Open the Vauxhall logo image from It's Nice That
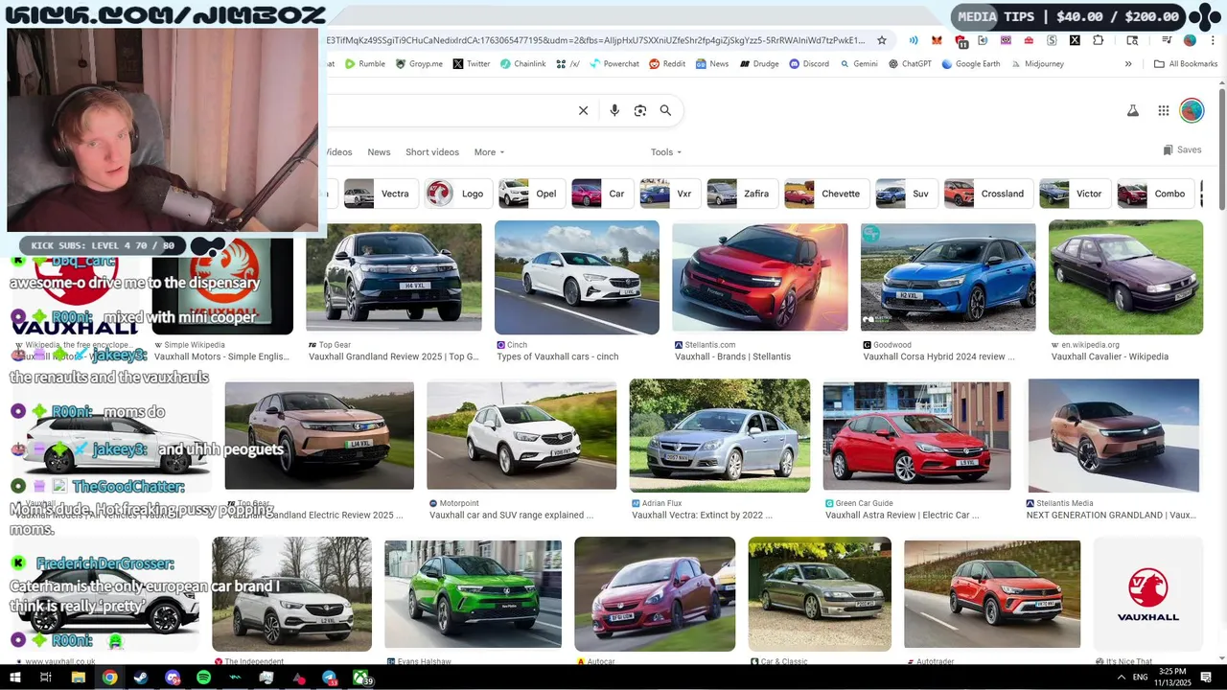This screenshot has width=1227, height=690. 1148,594
